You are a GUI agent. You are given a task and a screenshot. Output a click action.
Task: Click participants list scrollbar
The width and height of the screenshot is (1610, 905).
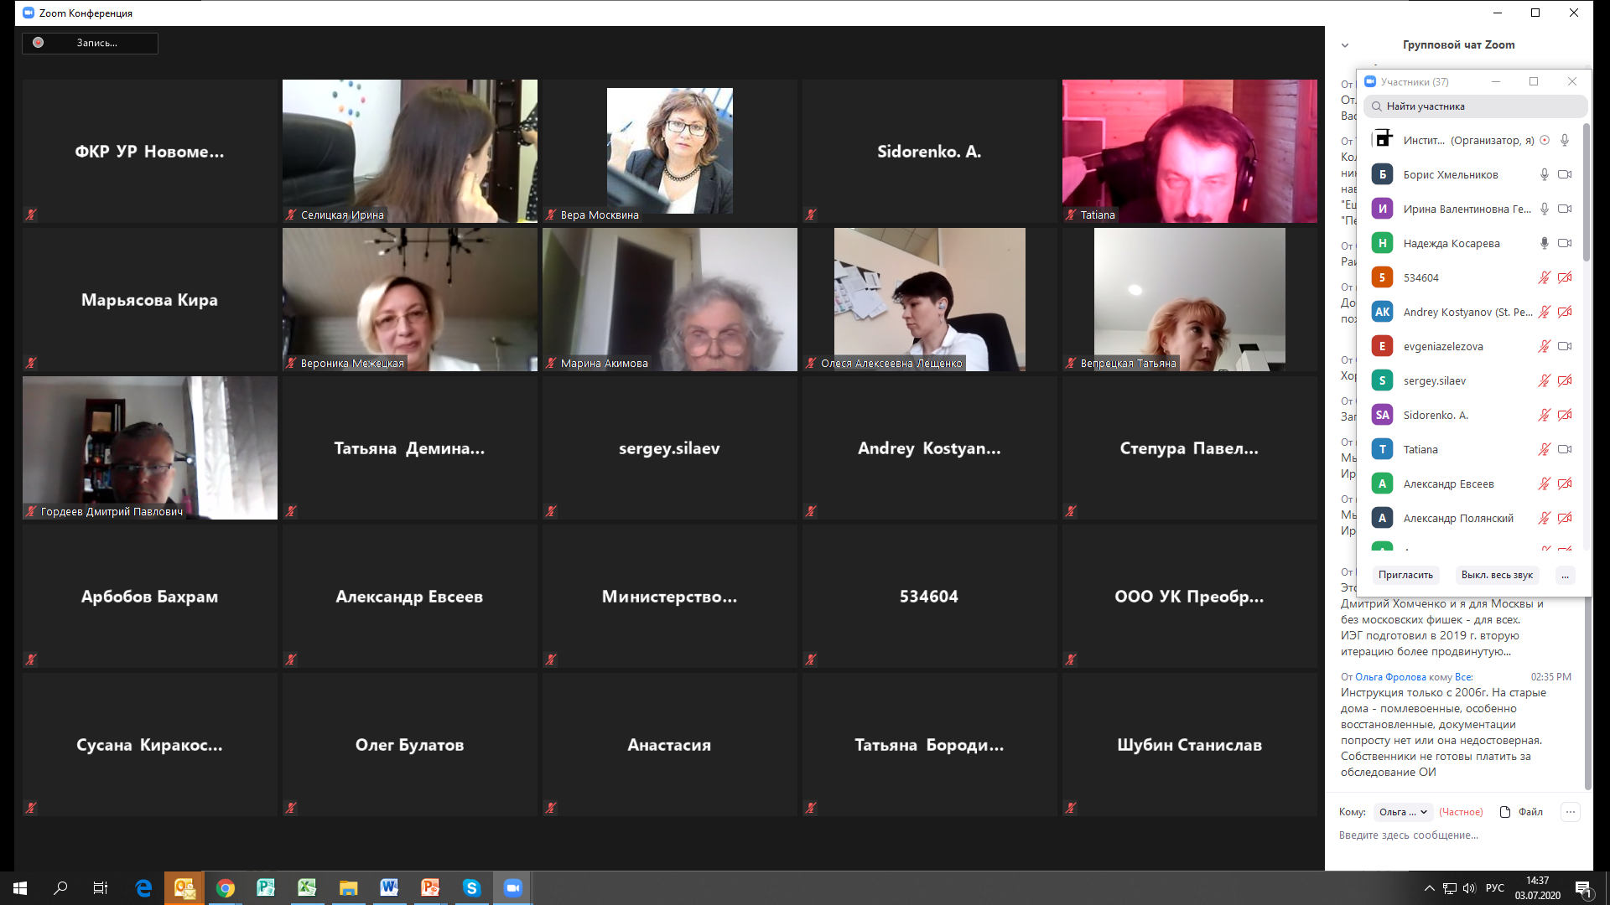[x=1586, y=193]
